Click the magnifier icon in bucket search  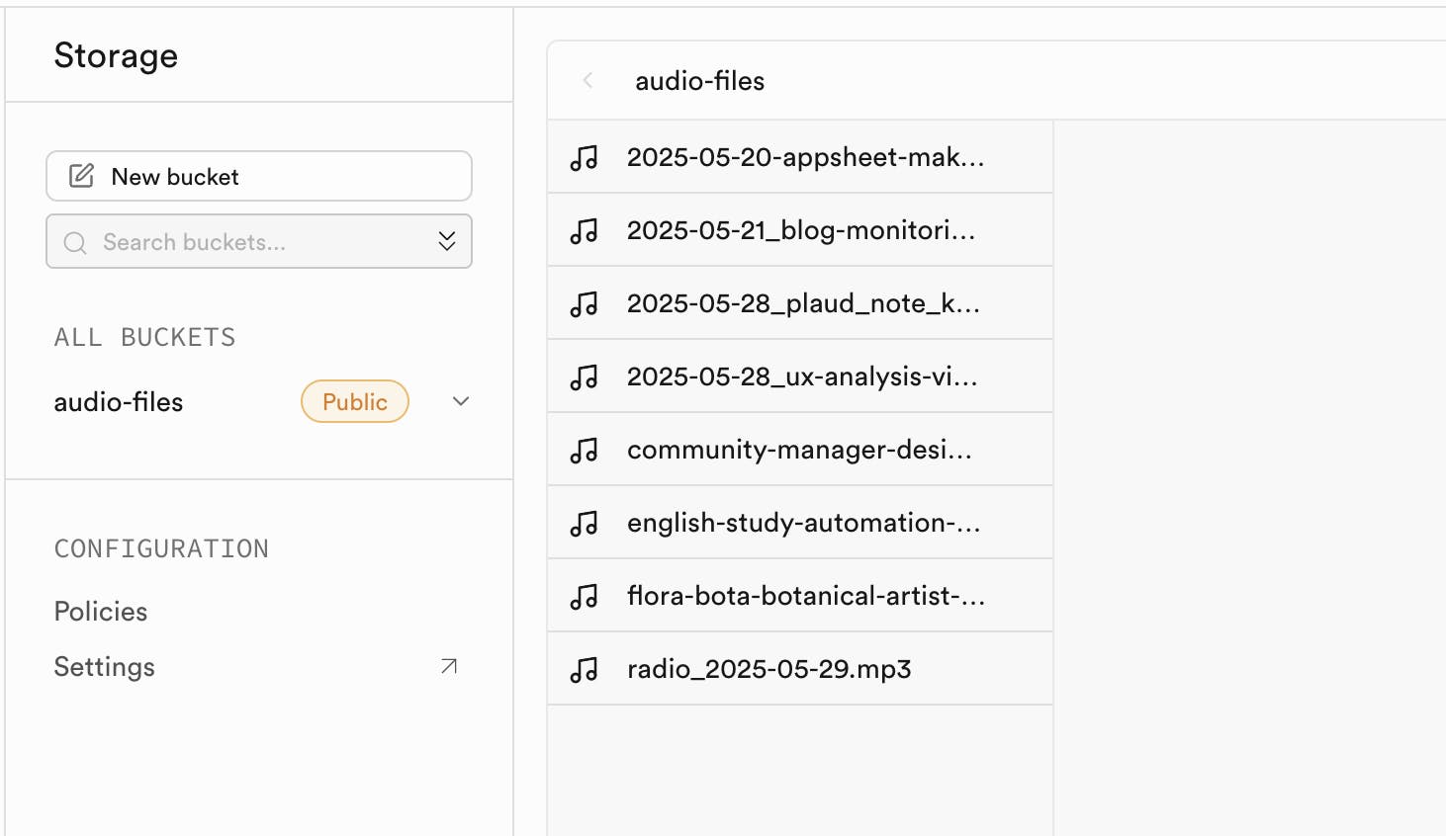coord(75,242)
